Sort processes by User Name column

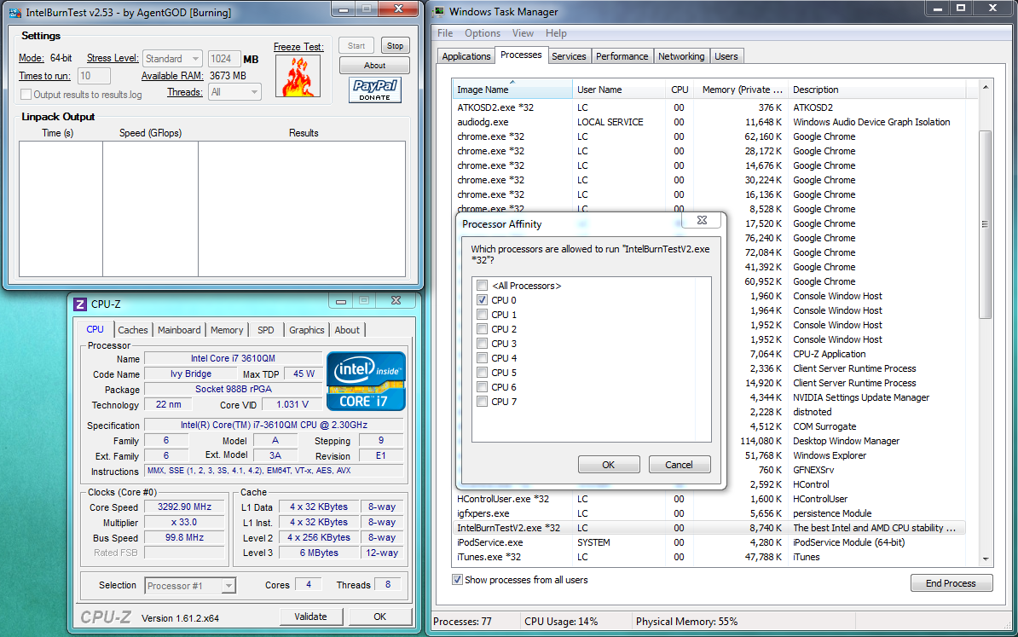pyautogui.click(x=619, y=90)
